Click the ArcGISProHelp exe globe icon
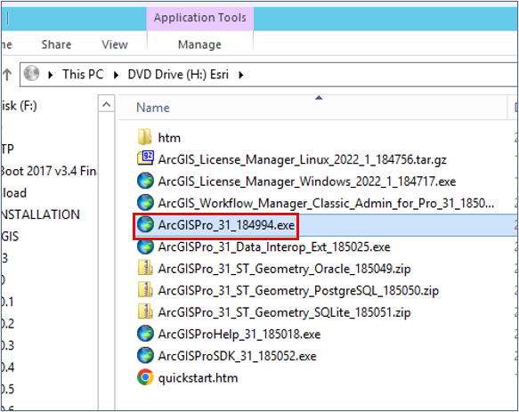Screen dimensions: 519x412 click(145, 334)
